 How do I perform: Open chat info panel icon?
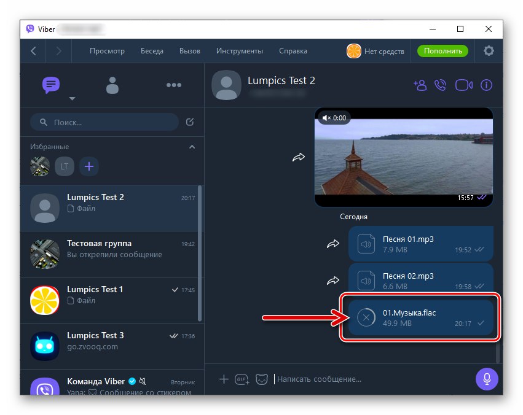click(x=486, y=85)
